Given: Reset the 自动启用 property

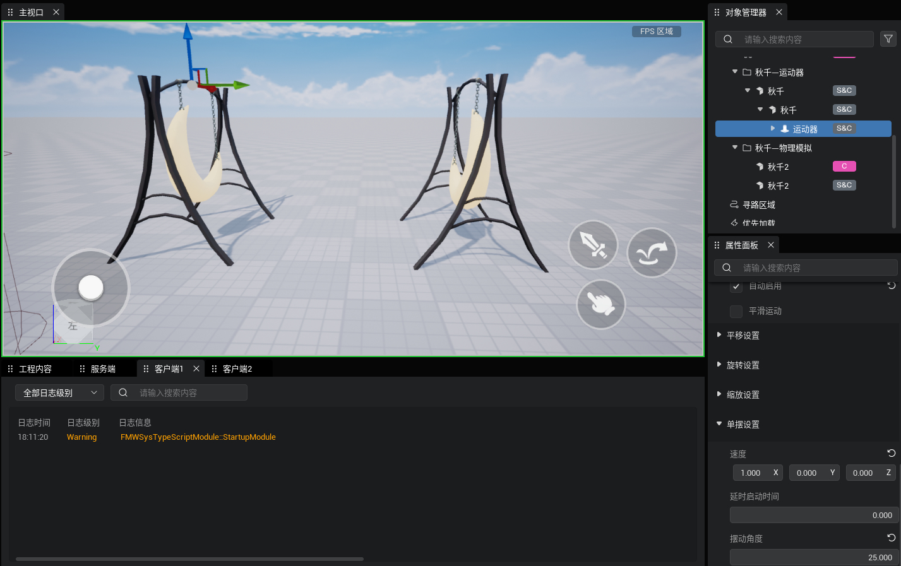Looking at the screenshot, I should [892, 285].
